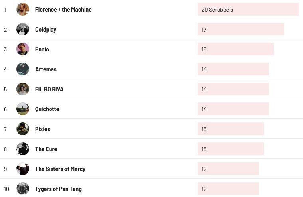Click the Quichotte artist avatar
303x197 pixels.
[23, 109]
